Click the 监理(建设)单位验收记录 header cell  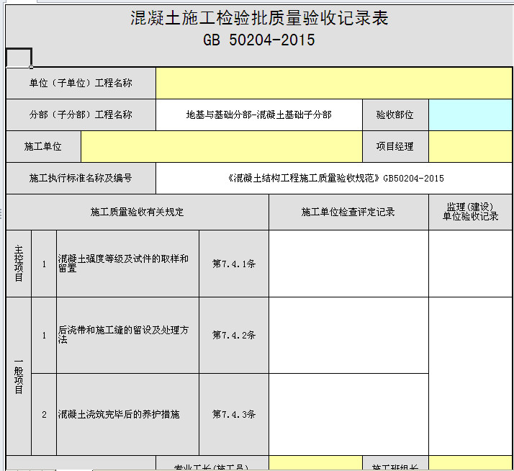coord(470,212)
